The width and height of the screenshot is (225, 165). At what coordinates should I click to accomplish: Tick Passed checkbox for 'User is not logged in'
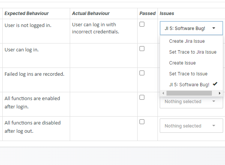pos(142,24)
